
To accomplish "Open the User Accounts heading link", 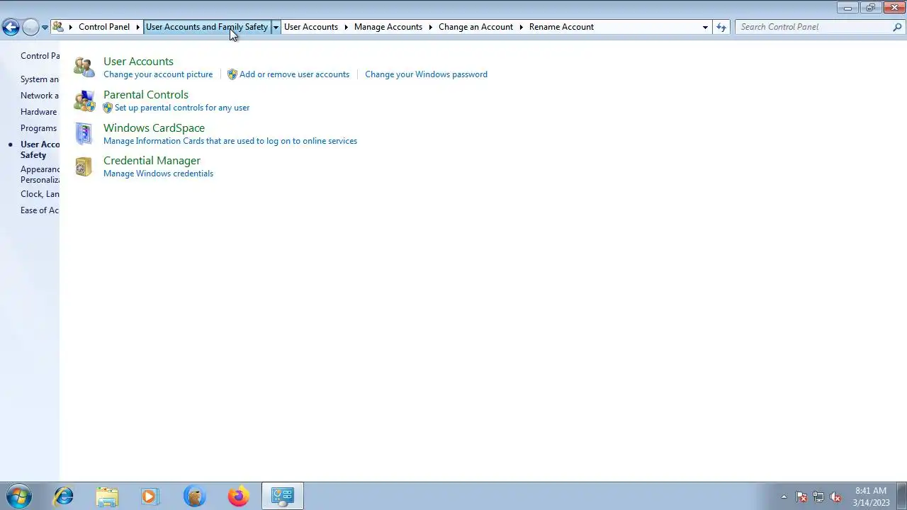I will point(138,62).
